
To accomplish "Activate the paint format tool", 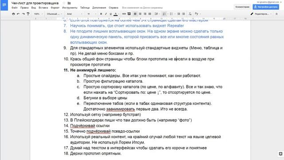I will (x=28, y=14).
